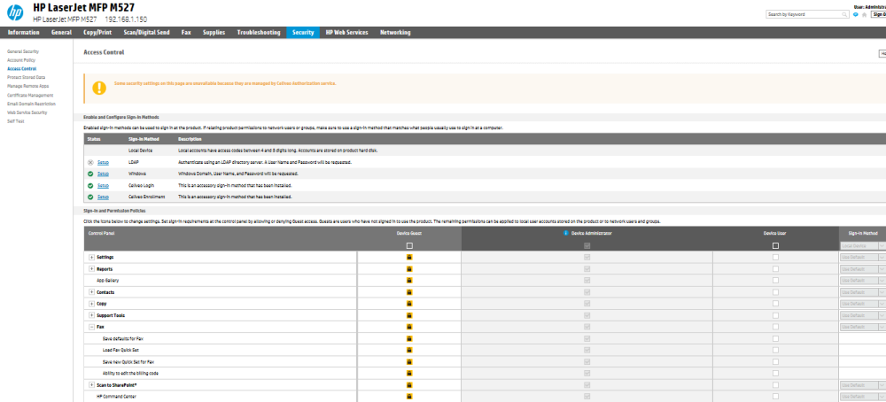886x402 pixels.
Task: Open Celiveo Login Setup link
Action: tap(103, 185)
